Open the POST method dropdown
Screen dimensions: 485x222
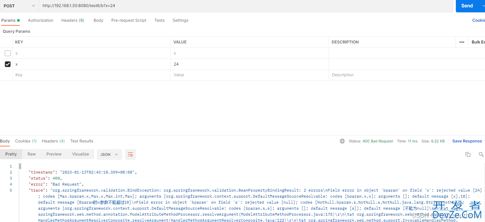[x=19, y=6]
